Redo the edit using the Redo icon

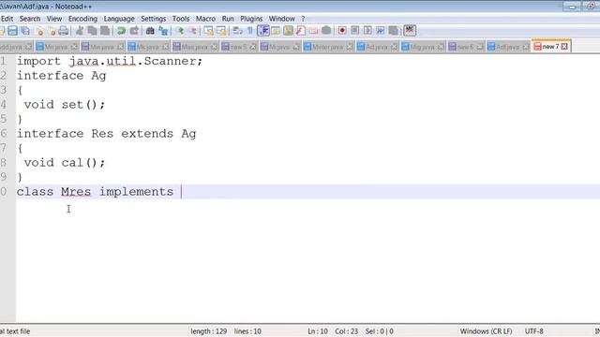134,31
